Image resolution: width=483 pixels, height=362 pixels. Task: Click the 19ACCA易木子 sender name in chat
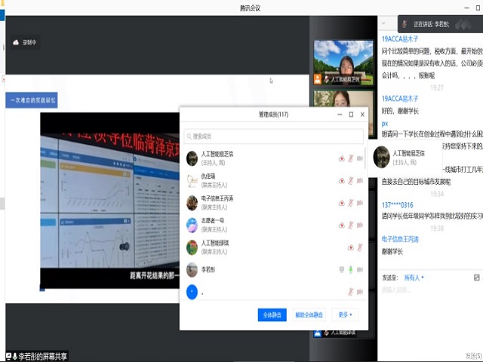pyautogui.click(x=400, y=38)
